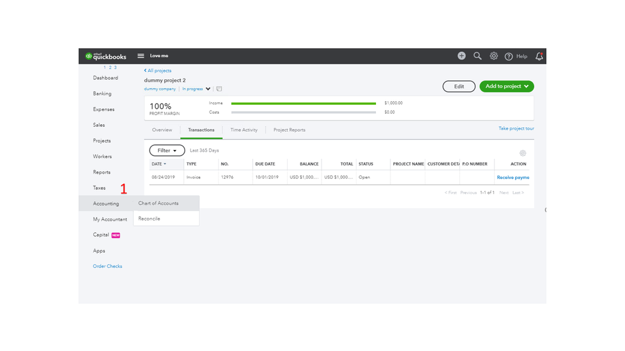
Task: Click the dummy project 2 title
Action: 165,81
